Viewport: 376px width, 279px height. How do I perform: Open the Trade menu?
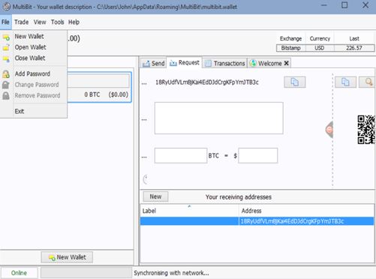22,22
